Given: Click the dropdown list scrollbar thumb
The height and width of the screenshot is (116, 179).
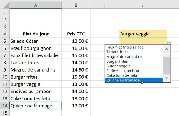Looking at the screenshot, I should 166,66.
